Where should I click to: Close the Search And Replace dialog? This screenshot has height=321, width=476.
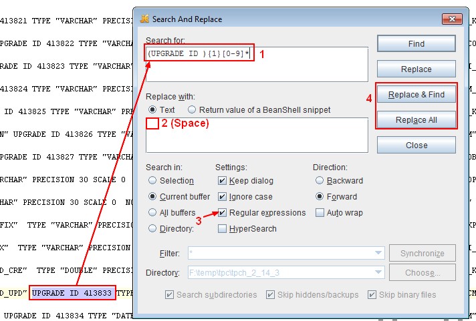pyautogui.click(x=416, y=145)
